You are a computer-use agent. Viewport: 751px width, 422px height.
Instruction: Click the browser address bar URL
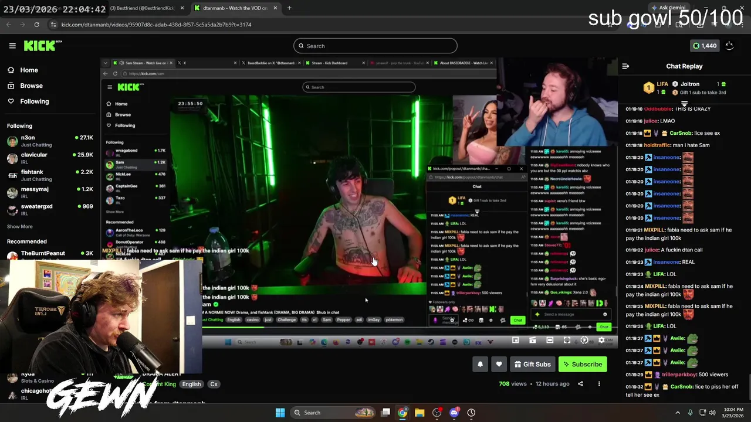(156, 25)
